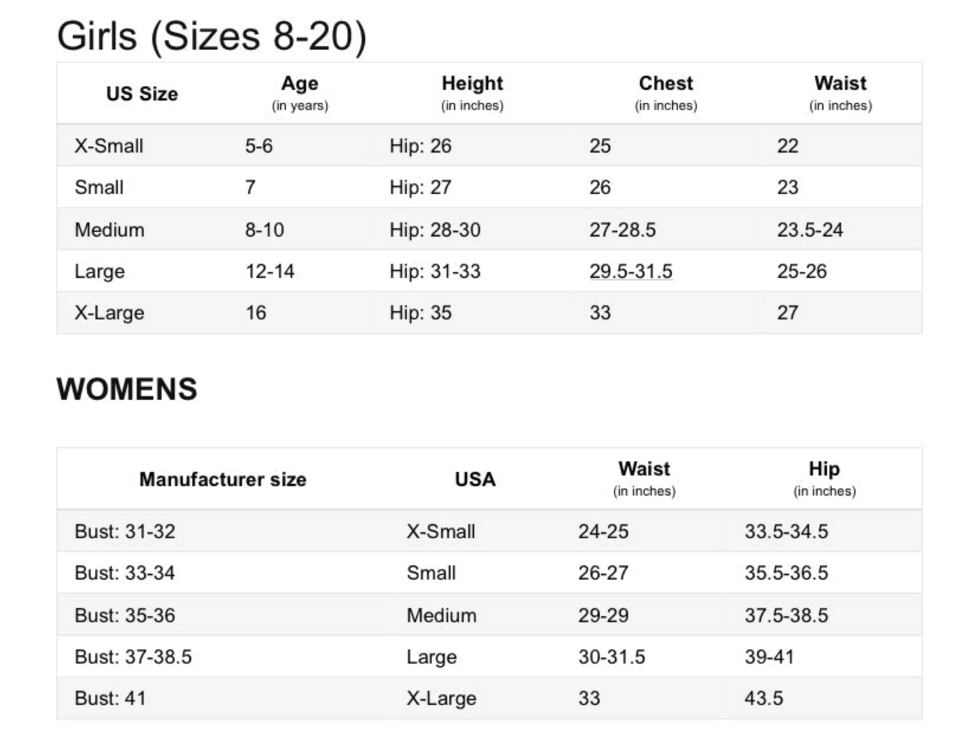Screen dimensions: 978x731
Task: Click the US Size column header
Action: [142, 94]
